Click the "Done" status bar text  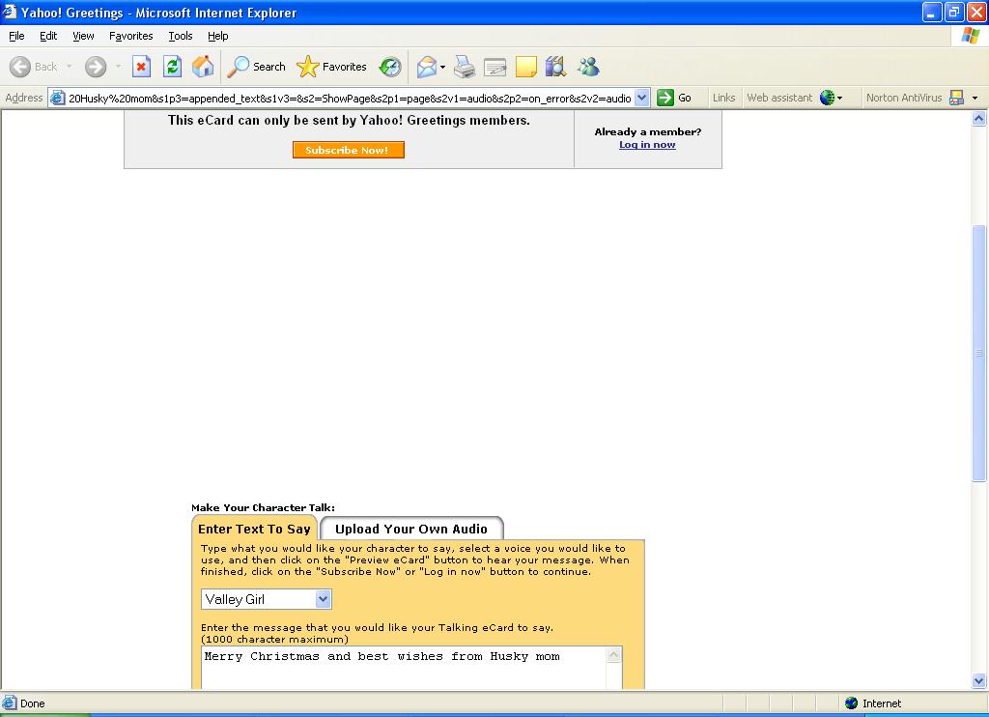[x=32, y=703]
